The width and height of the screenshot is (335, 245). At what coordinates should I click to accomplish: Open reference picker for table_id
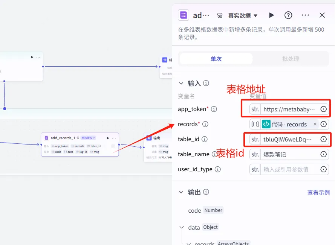coord(323,139)
